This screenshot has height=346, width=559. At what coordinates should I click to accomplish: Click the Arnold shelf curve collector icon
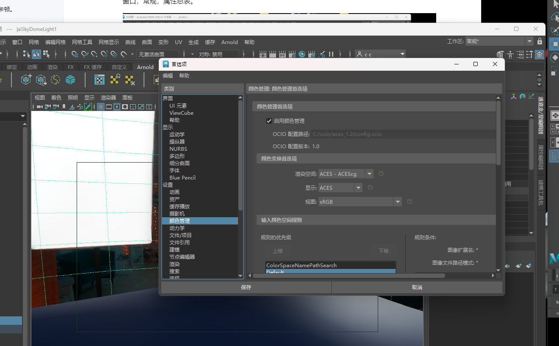pos(55,79)
